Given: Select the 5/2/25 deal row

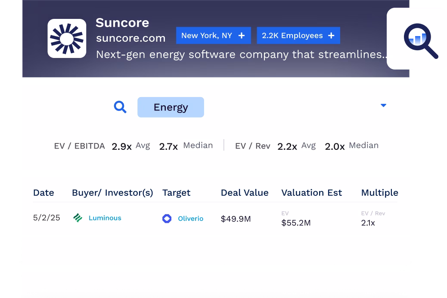Looking at the screenshot, I should pyautogui.click(x=47, y=218).
